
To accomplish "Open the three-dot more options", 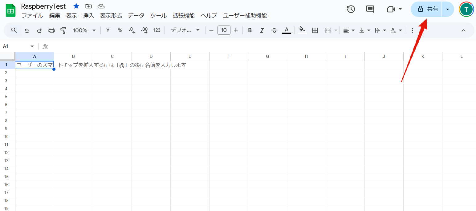I will 412,30.
